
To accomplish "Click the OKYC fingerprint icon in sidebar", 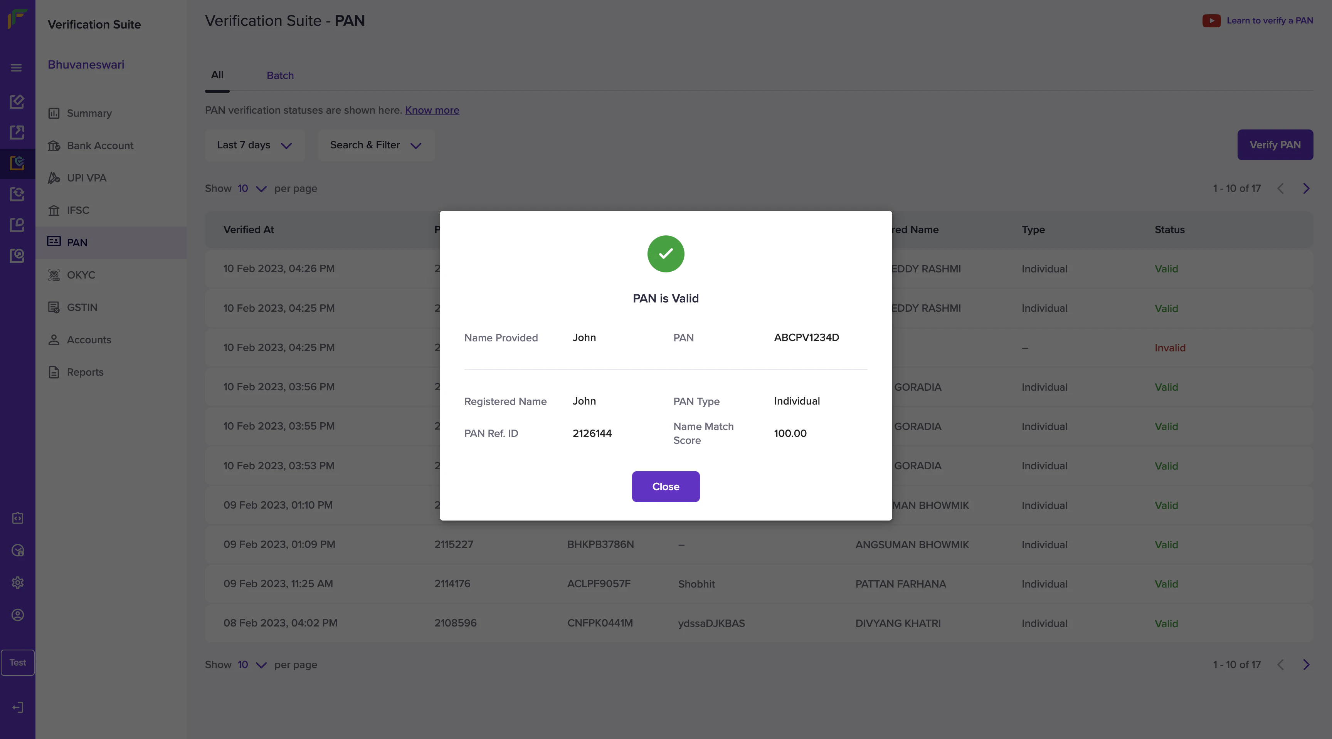I will (54, 275).
